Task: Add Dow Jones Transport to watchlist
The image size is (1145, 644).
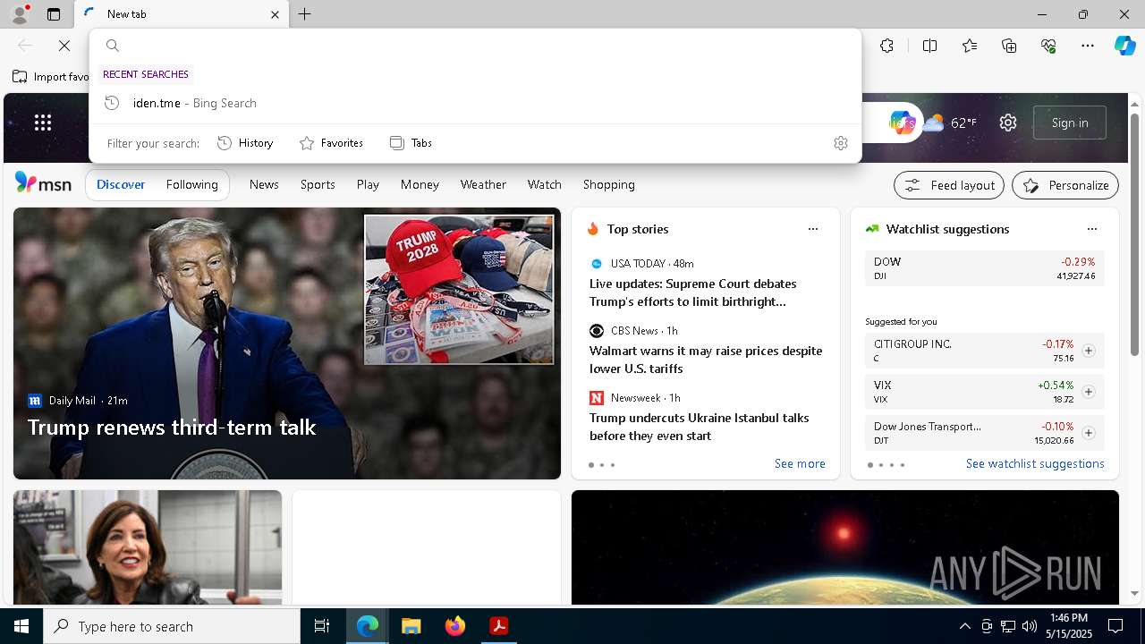Action: pos(1089,433)
